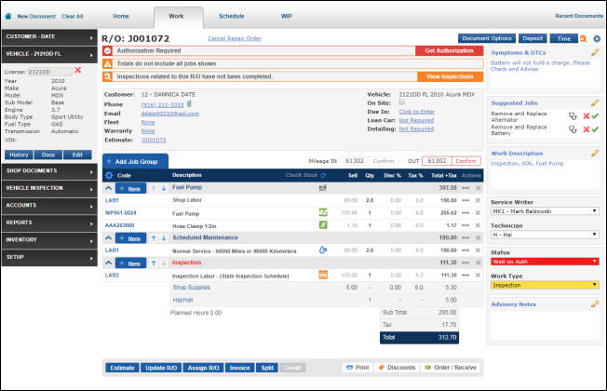Screen dimensions: 607x391
Task: Collapse the Fuel Pump job group
Action: [109, 188]
